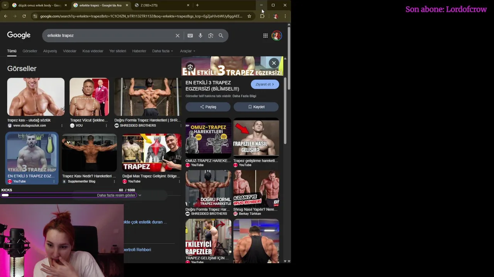Switch to the 'Z (183×275)' tab
The image size is (494, 277).
[162, 5]
